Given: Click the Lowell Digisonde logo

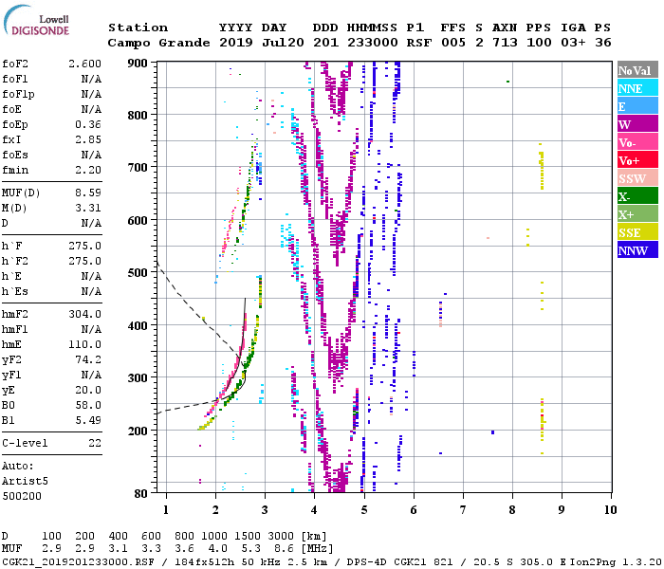Looking at the screenshot, I should click(36, 21).
